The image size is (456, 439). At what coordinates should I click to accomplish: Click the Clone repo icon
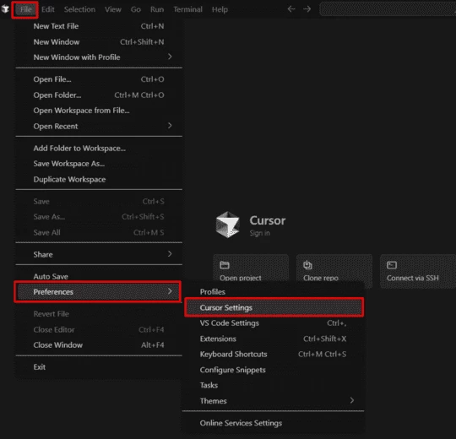click(307, 265)
